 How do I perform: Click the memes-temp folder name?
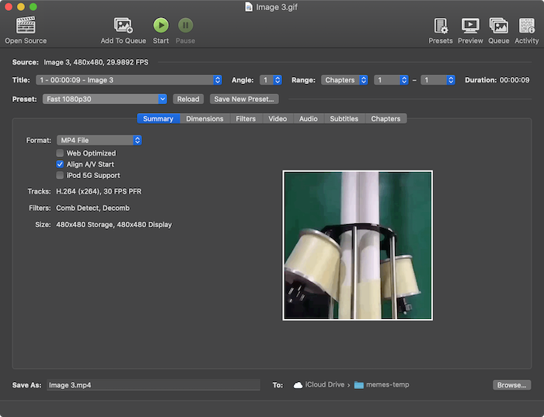point(388,384)
